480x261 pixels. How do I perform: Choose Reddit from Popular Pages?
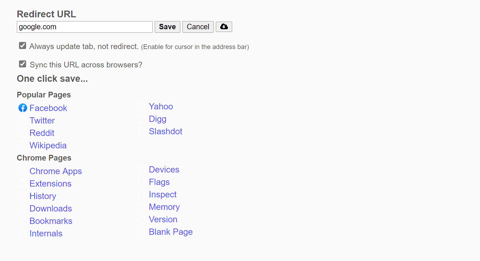coord(42,133)
